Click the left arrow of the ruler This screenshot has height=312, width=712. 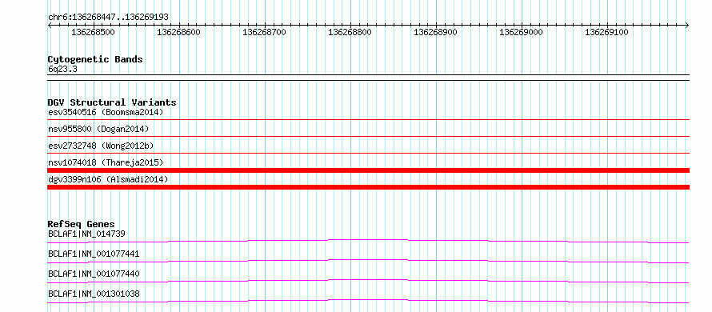click(50, 25)
